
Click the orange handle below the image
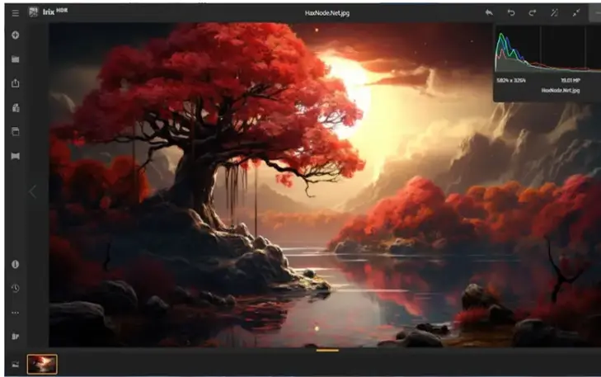327,350
